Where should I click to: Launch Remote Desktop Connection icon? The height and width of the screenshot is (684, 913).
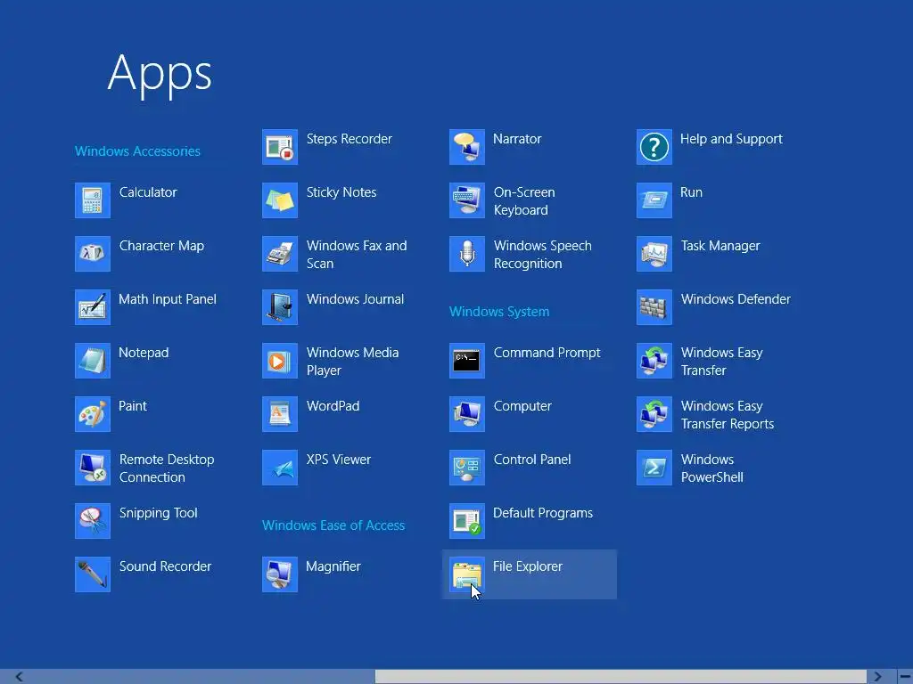pos(93,468)
